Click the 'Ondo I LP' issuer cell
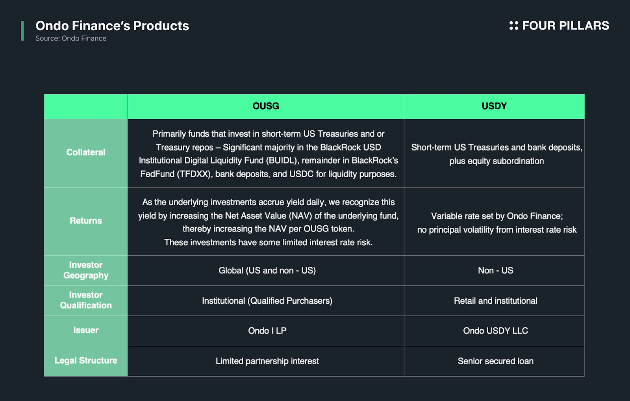 coord(267,331)
